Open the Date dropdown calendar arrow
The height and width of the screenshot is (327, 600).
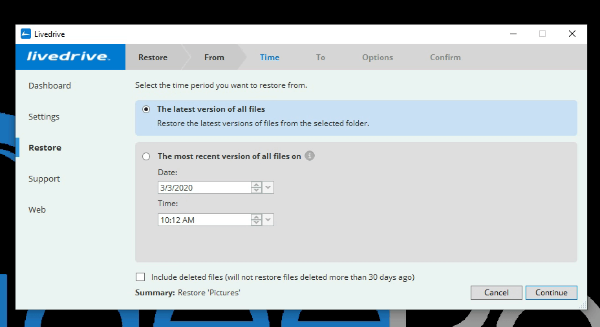[268, 187]
